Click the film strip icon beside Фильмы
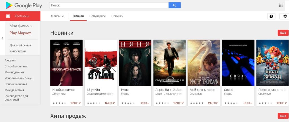This screenshot has height=122, width=289. [x=8, y=16]
